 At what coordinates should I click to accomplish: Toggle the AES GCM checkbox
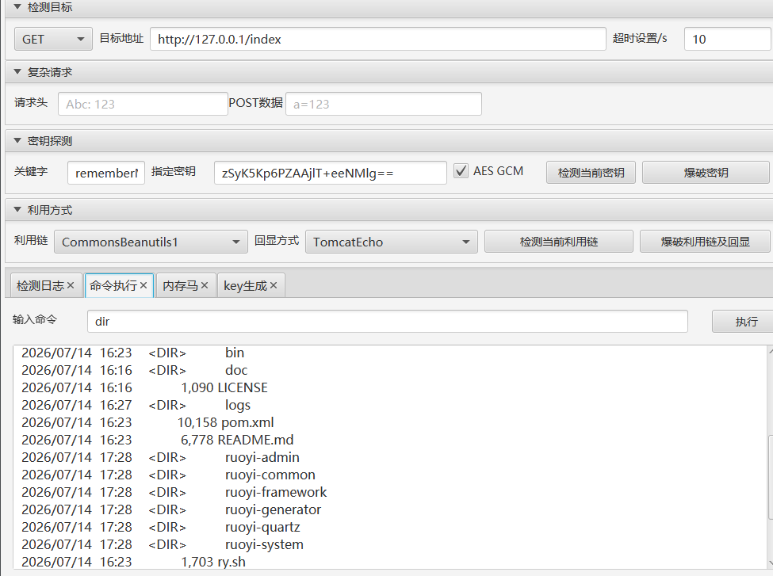pos(461,171)
